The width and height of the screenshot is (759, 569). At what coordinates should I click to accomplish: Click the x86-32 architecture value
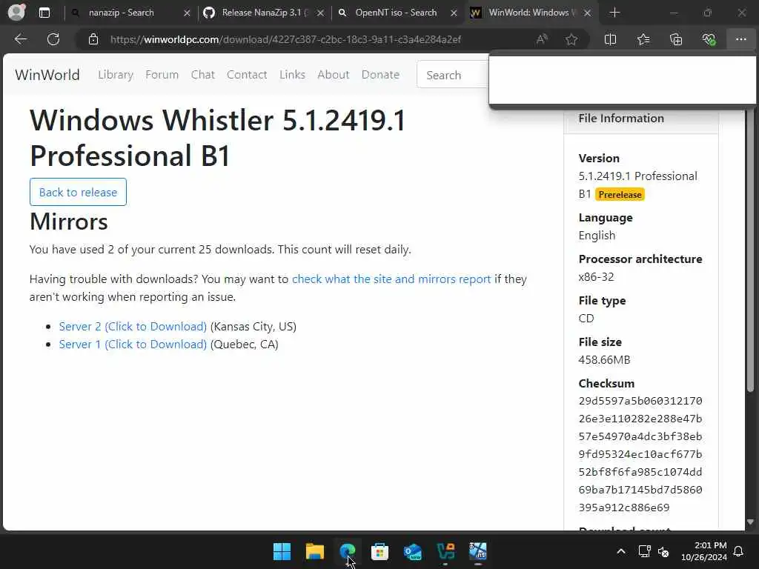point(596,277)
